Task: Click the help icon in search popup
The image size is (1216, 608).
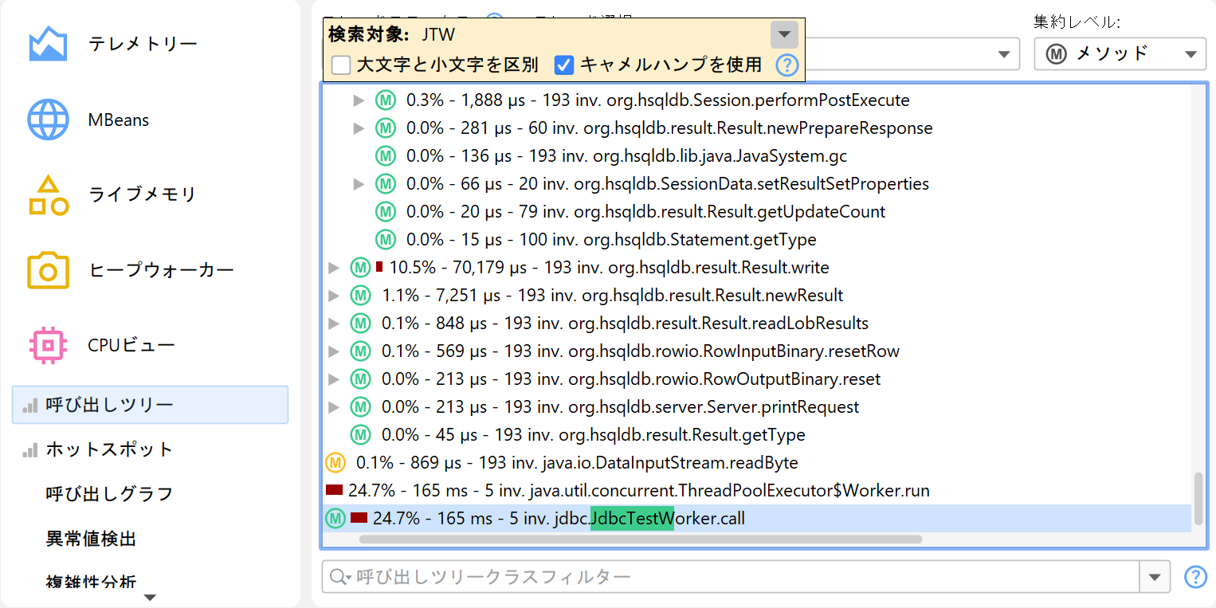Action: 786,65
